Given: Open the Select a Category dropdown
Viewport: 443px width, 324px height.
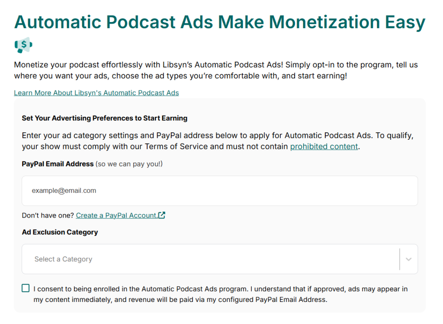Looking at the screenshot, I should click(219, 259).
